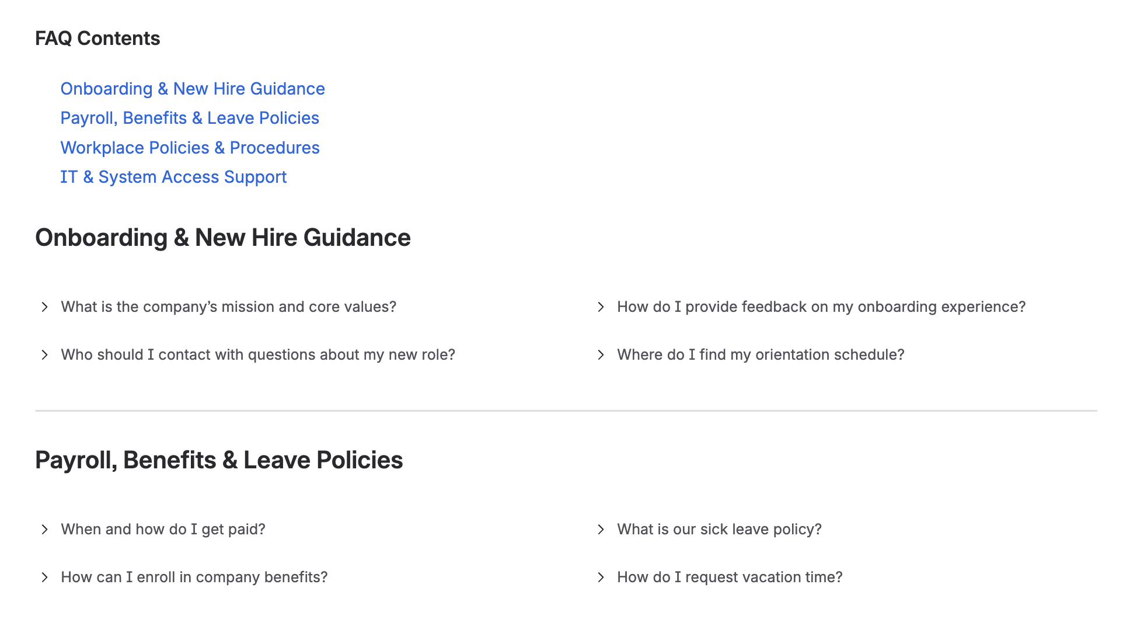Image resolution: width=1137 pixels, height=626 pixels.
Task: Expand the question about contacting someone regarding new role
Action: [258, 354]
